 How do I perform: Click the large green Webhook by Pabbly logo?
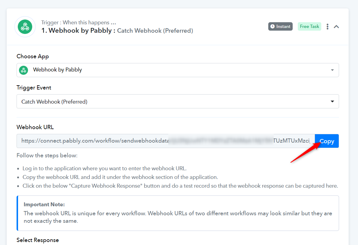(25, 27)
